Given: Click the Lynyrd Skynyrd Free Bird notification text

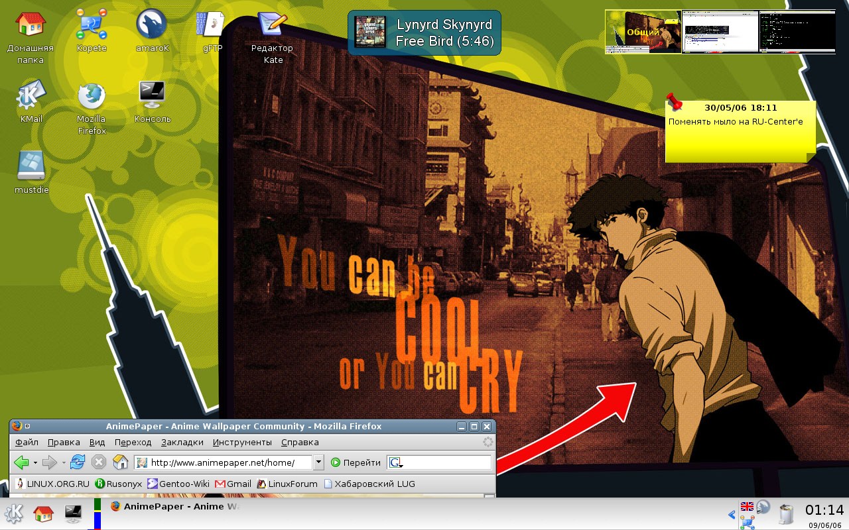Looking at the screenshot, I should point(444,32).
